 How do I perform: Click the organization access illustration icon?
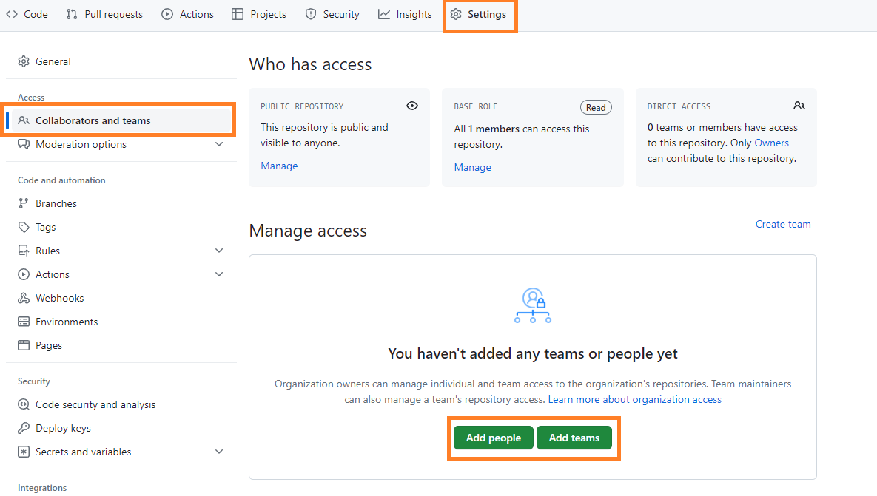533,305
